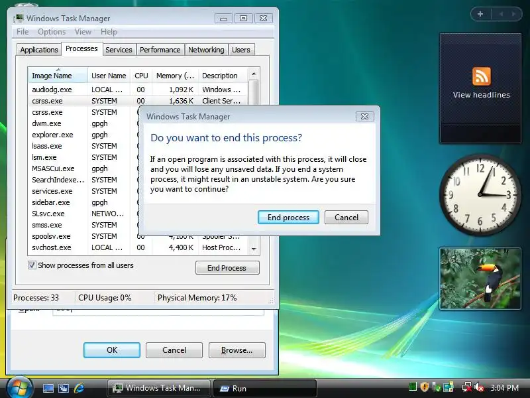
Task: Sort by CPU column header
Action: pos(141,76)
